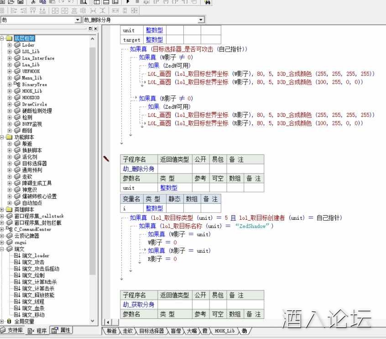Open the 劫 module dropdown list
The image size is (386, 339).
(78, 20)
